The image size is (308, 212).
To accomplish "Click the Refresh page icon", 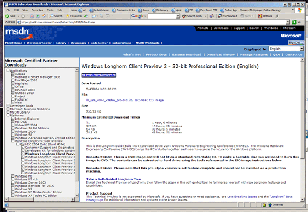I will tap(38, 16).
